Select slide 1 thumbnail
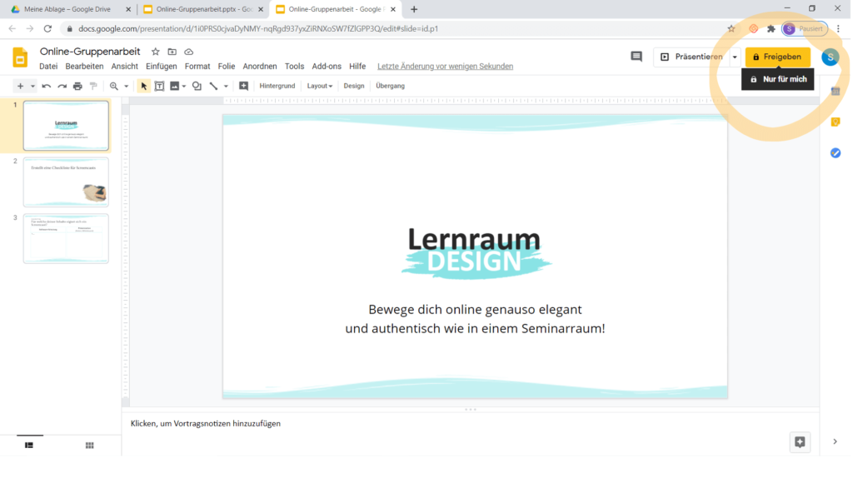This screenshot has height=478, width=853. (66, 126)
